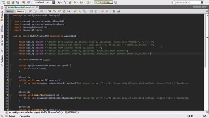209x118 pixels.
Task: Click the Debug Project icon
Action: pyautogui.click(x=81, y=2)
